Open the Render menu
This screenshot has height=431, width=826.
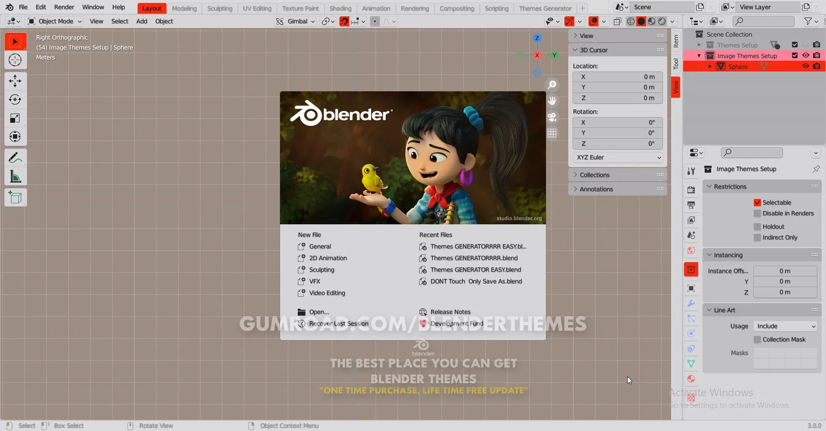[64, 7]
